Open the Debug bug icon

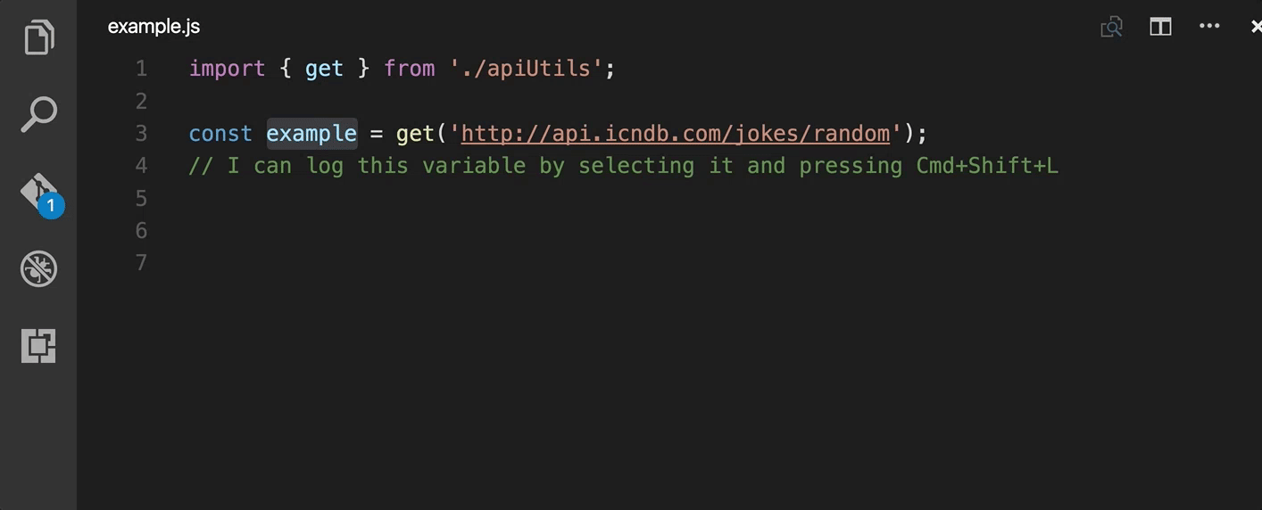(38, 268)
